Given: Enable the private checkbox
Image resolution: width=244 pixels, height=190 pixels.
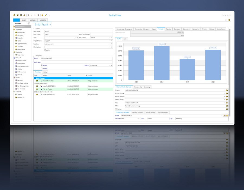Looking at the screenshot, I should coord(42,68).
